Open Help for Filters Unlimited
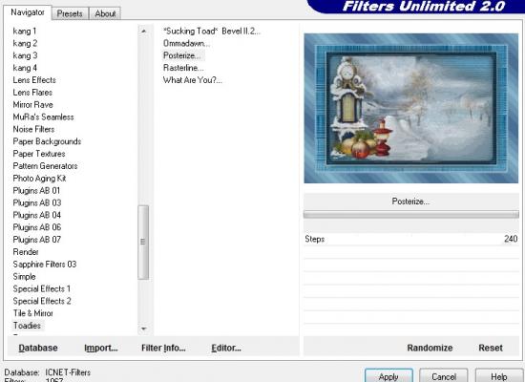The height and width of the screenshot is (382, 525). (x=499, y=376)
